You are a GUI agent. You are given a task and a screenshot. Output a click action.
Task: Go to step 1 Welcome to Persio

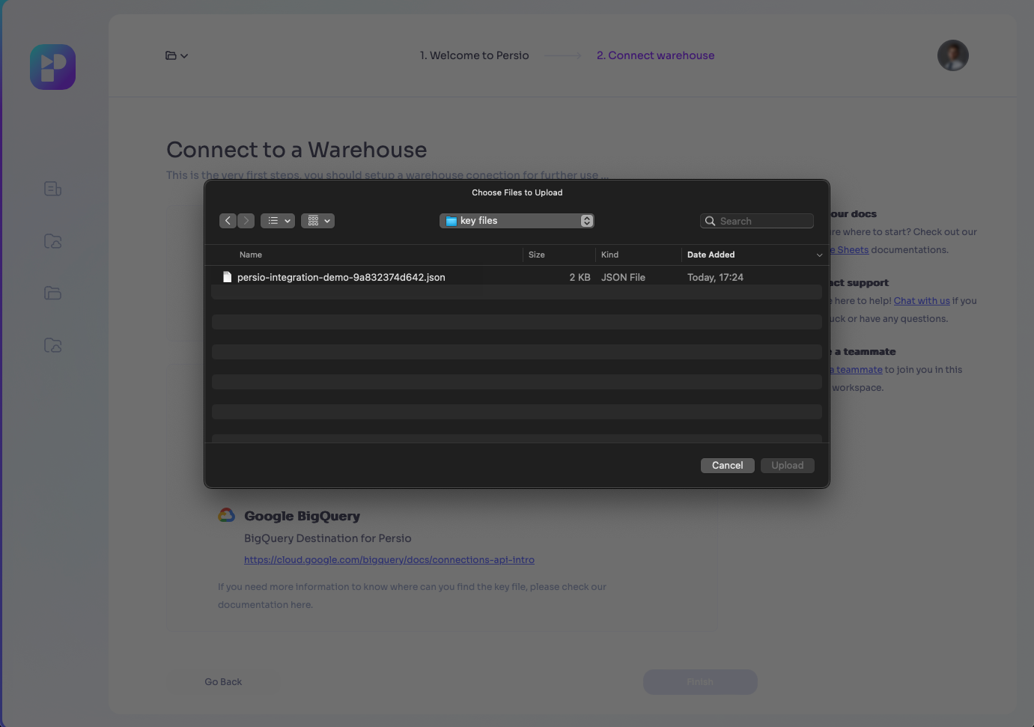tap(474, 55)
